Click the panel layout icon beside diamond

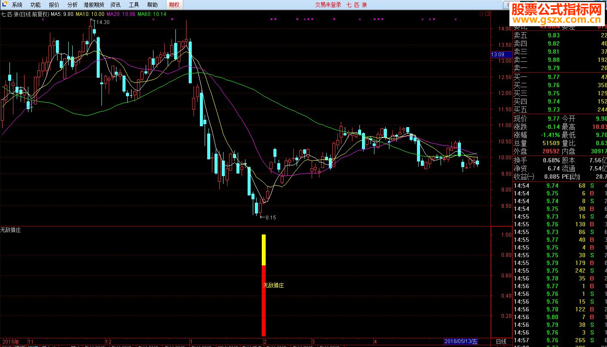487,14
